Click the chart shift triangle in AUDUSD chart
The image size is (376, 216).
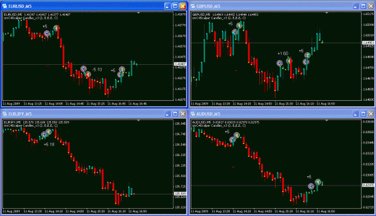click(x=327, y=121)
